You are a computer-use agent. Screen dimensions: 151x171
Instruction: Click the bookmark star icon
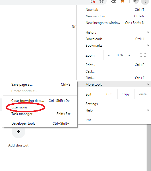click(x=102, y=1)
